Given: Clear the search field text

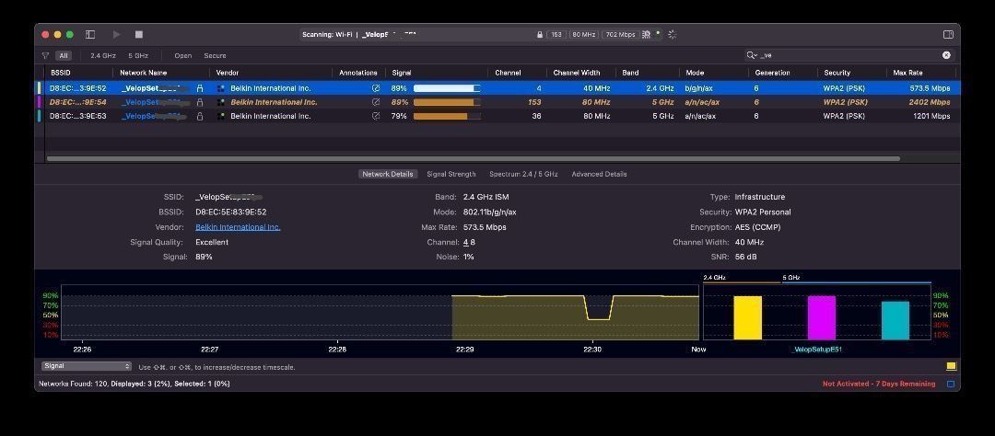Looking at the screenshot, I should (x=946, y=55).
